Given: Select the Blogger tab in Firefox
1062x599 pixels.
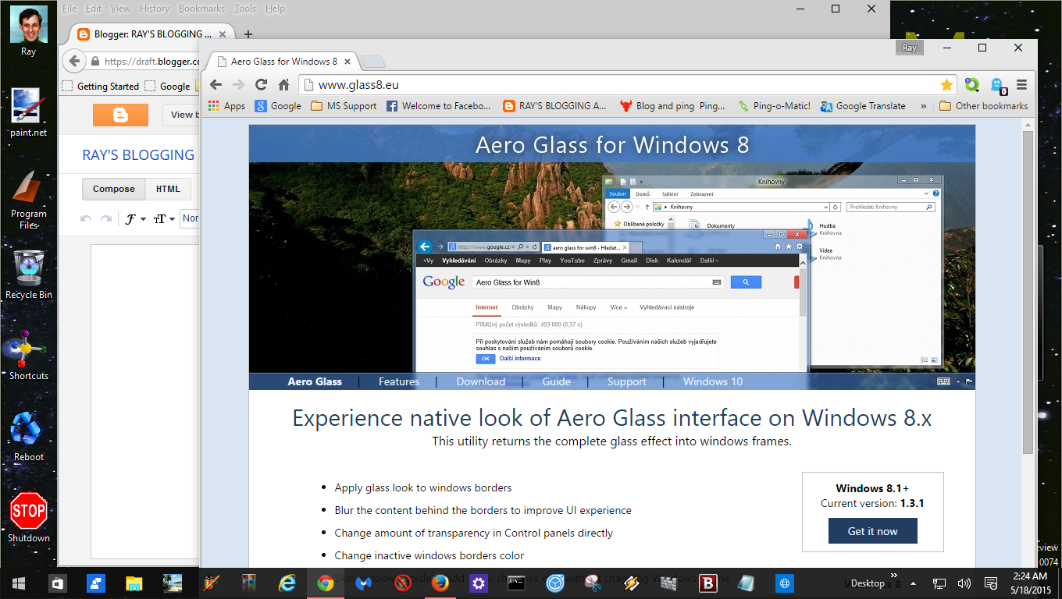Looking at the screenshot, I should 152,34.
